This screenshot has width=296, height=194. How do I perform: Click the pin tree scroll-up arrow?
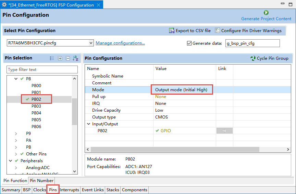[x=75, y=79]
